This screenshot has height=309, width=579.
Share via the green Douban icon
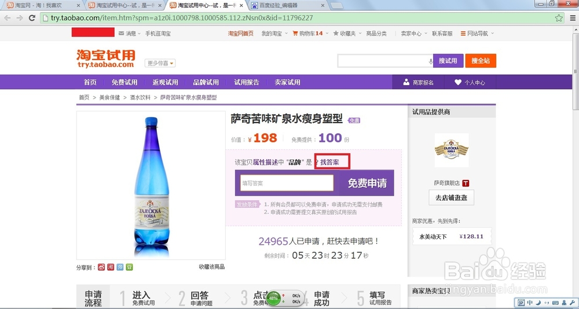pos(129,267)
